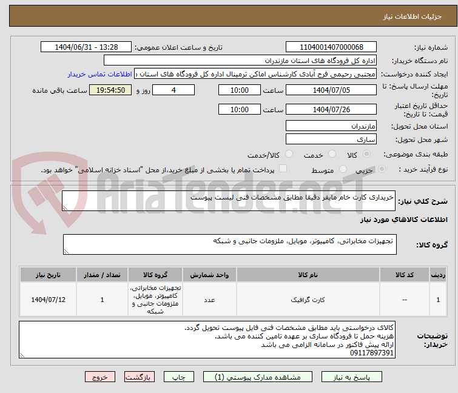The image size is (458, 393).
Task: Click the 'کارت گرافیک' item name cell
Action: tap(308, 300)
